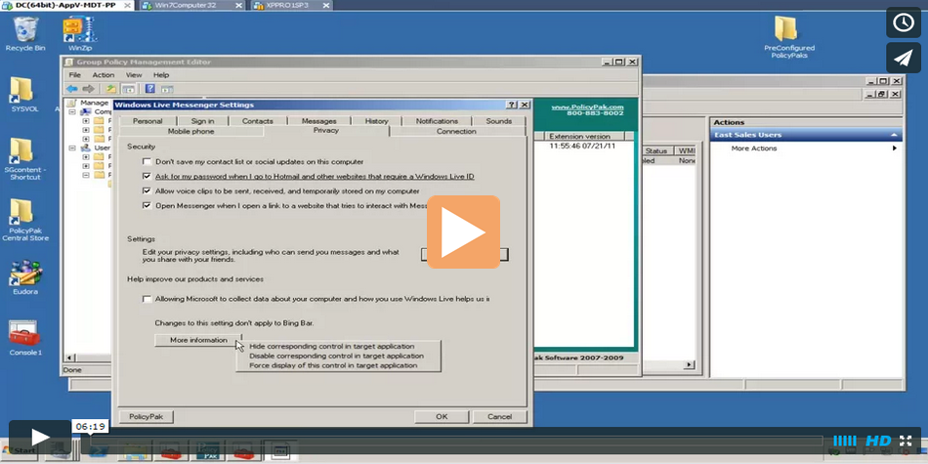This screenshot has height=464, width=928.
Task: Choose "Hide corresponding control in target application"
Action: pos(331,346)
